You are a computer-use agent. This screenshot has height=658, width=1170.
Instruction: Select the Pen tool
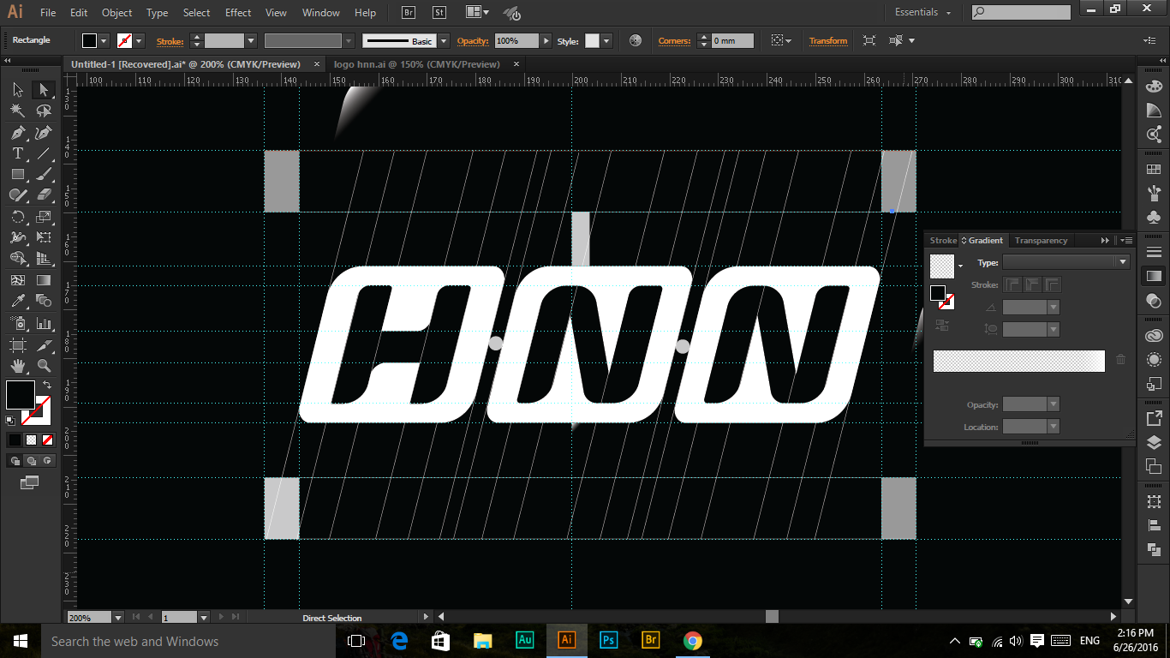(x=17, y=133)
